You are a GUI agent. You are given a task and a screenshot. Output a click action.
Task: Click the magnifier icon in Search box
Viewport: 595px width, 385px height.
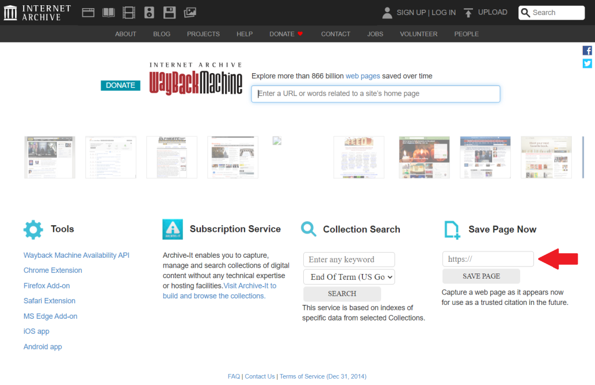pyautogui.click(x=525, y=13)
